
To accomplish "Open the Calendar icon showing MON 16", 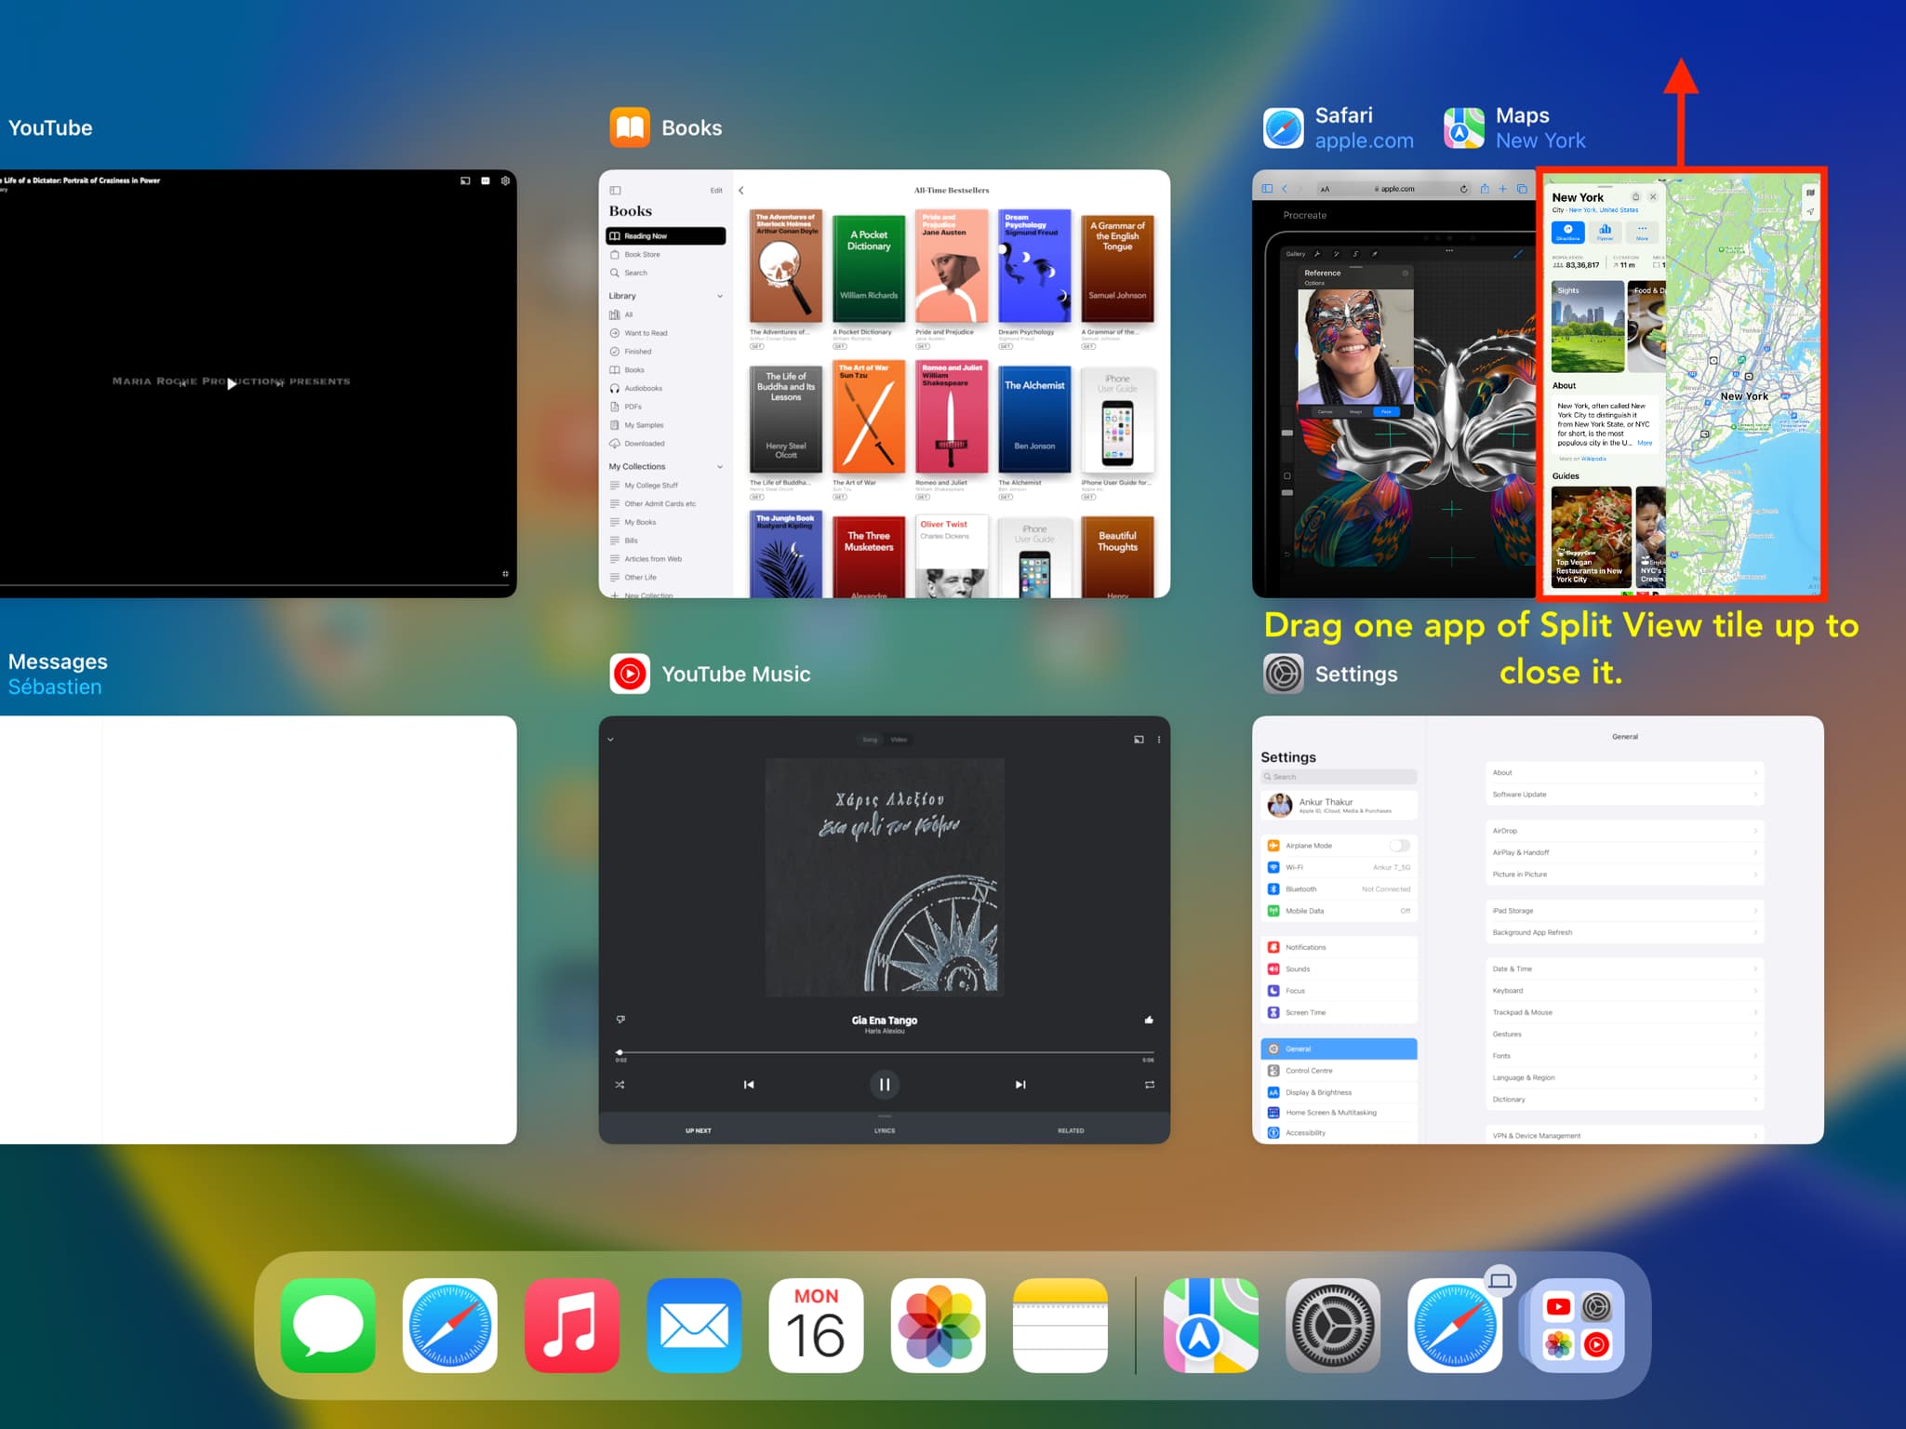I will coord(816,1325).
